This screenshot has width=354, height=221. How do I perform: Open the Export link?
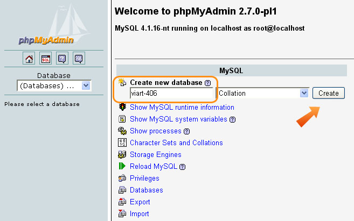point(140,202)
